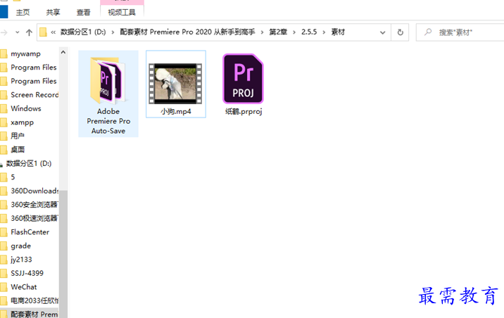Screen dimensions: 504x318
Task: Open the 共享 ribbon tab
Action: [x=53, y=13]
